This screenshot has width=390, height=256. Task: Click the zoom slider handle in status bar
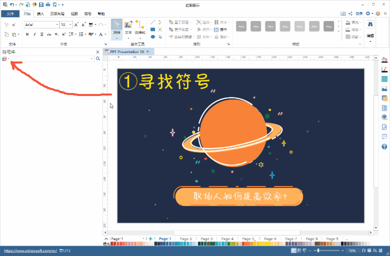click(x=318, y=250)
